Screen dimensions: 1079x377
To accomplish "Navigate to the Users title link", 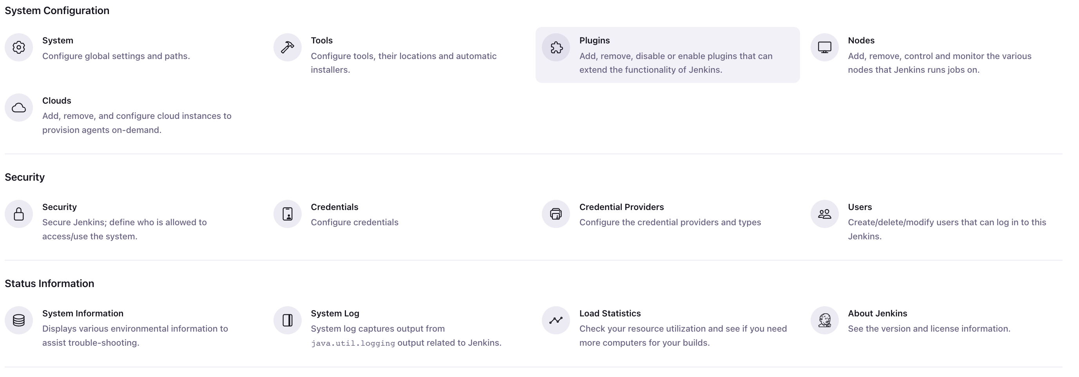I will [x=860, y=207].
